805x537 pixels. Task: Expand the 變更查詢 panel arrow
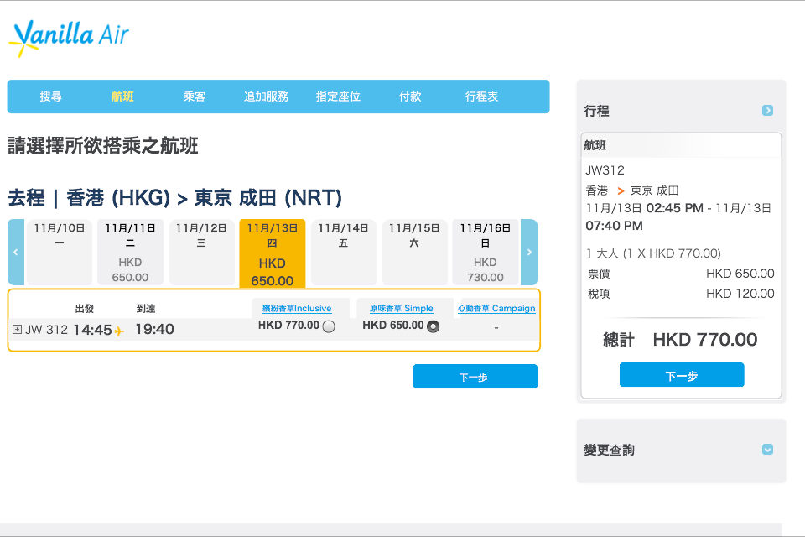pos(767,450)
